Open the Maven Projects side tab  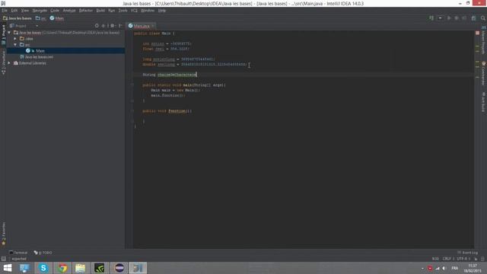tap(484, 40)
